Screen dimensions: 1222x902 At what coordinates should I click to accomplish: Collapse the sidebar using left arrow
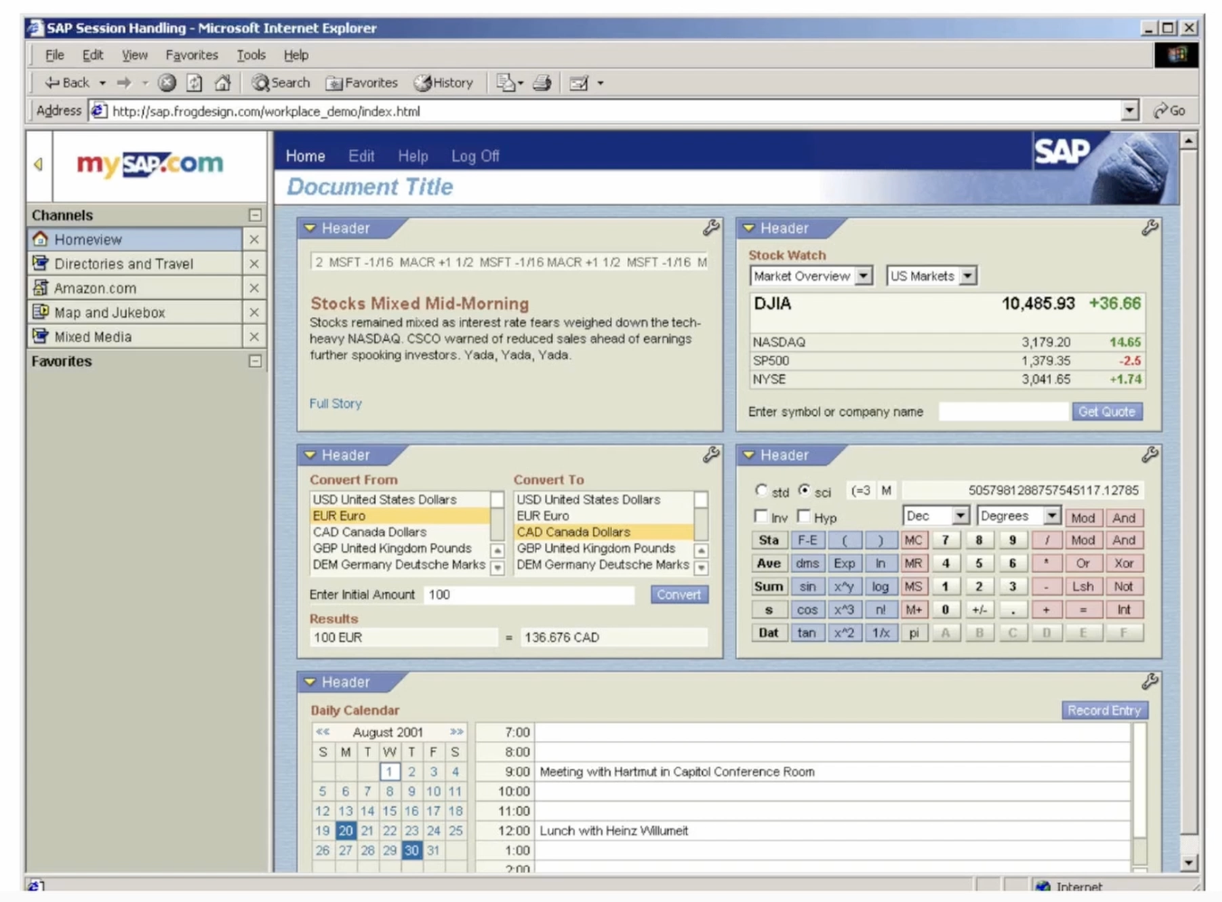[38, 164]
